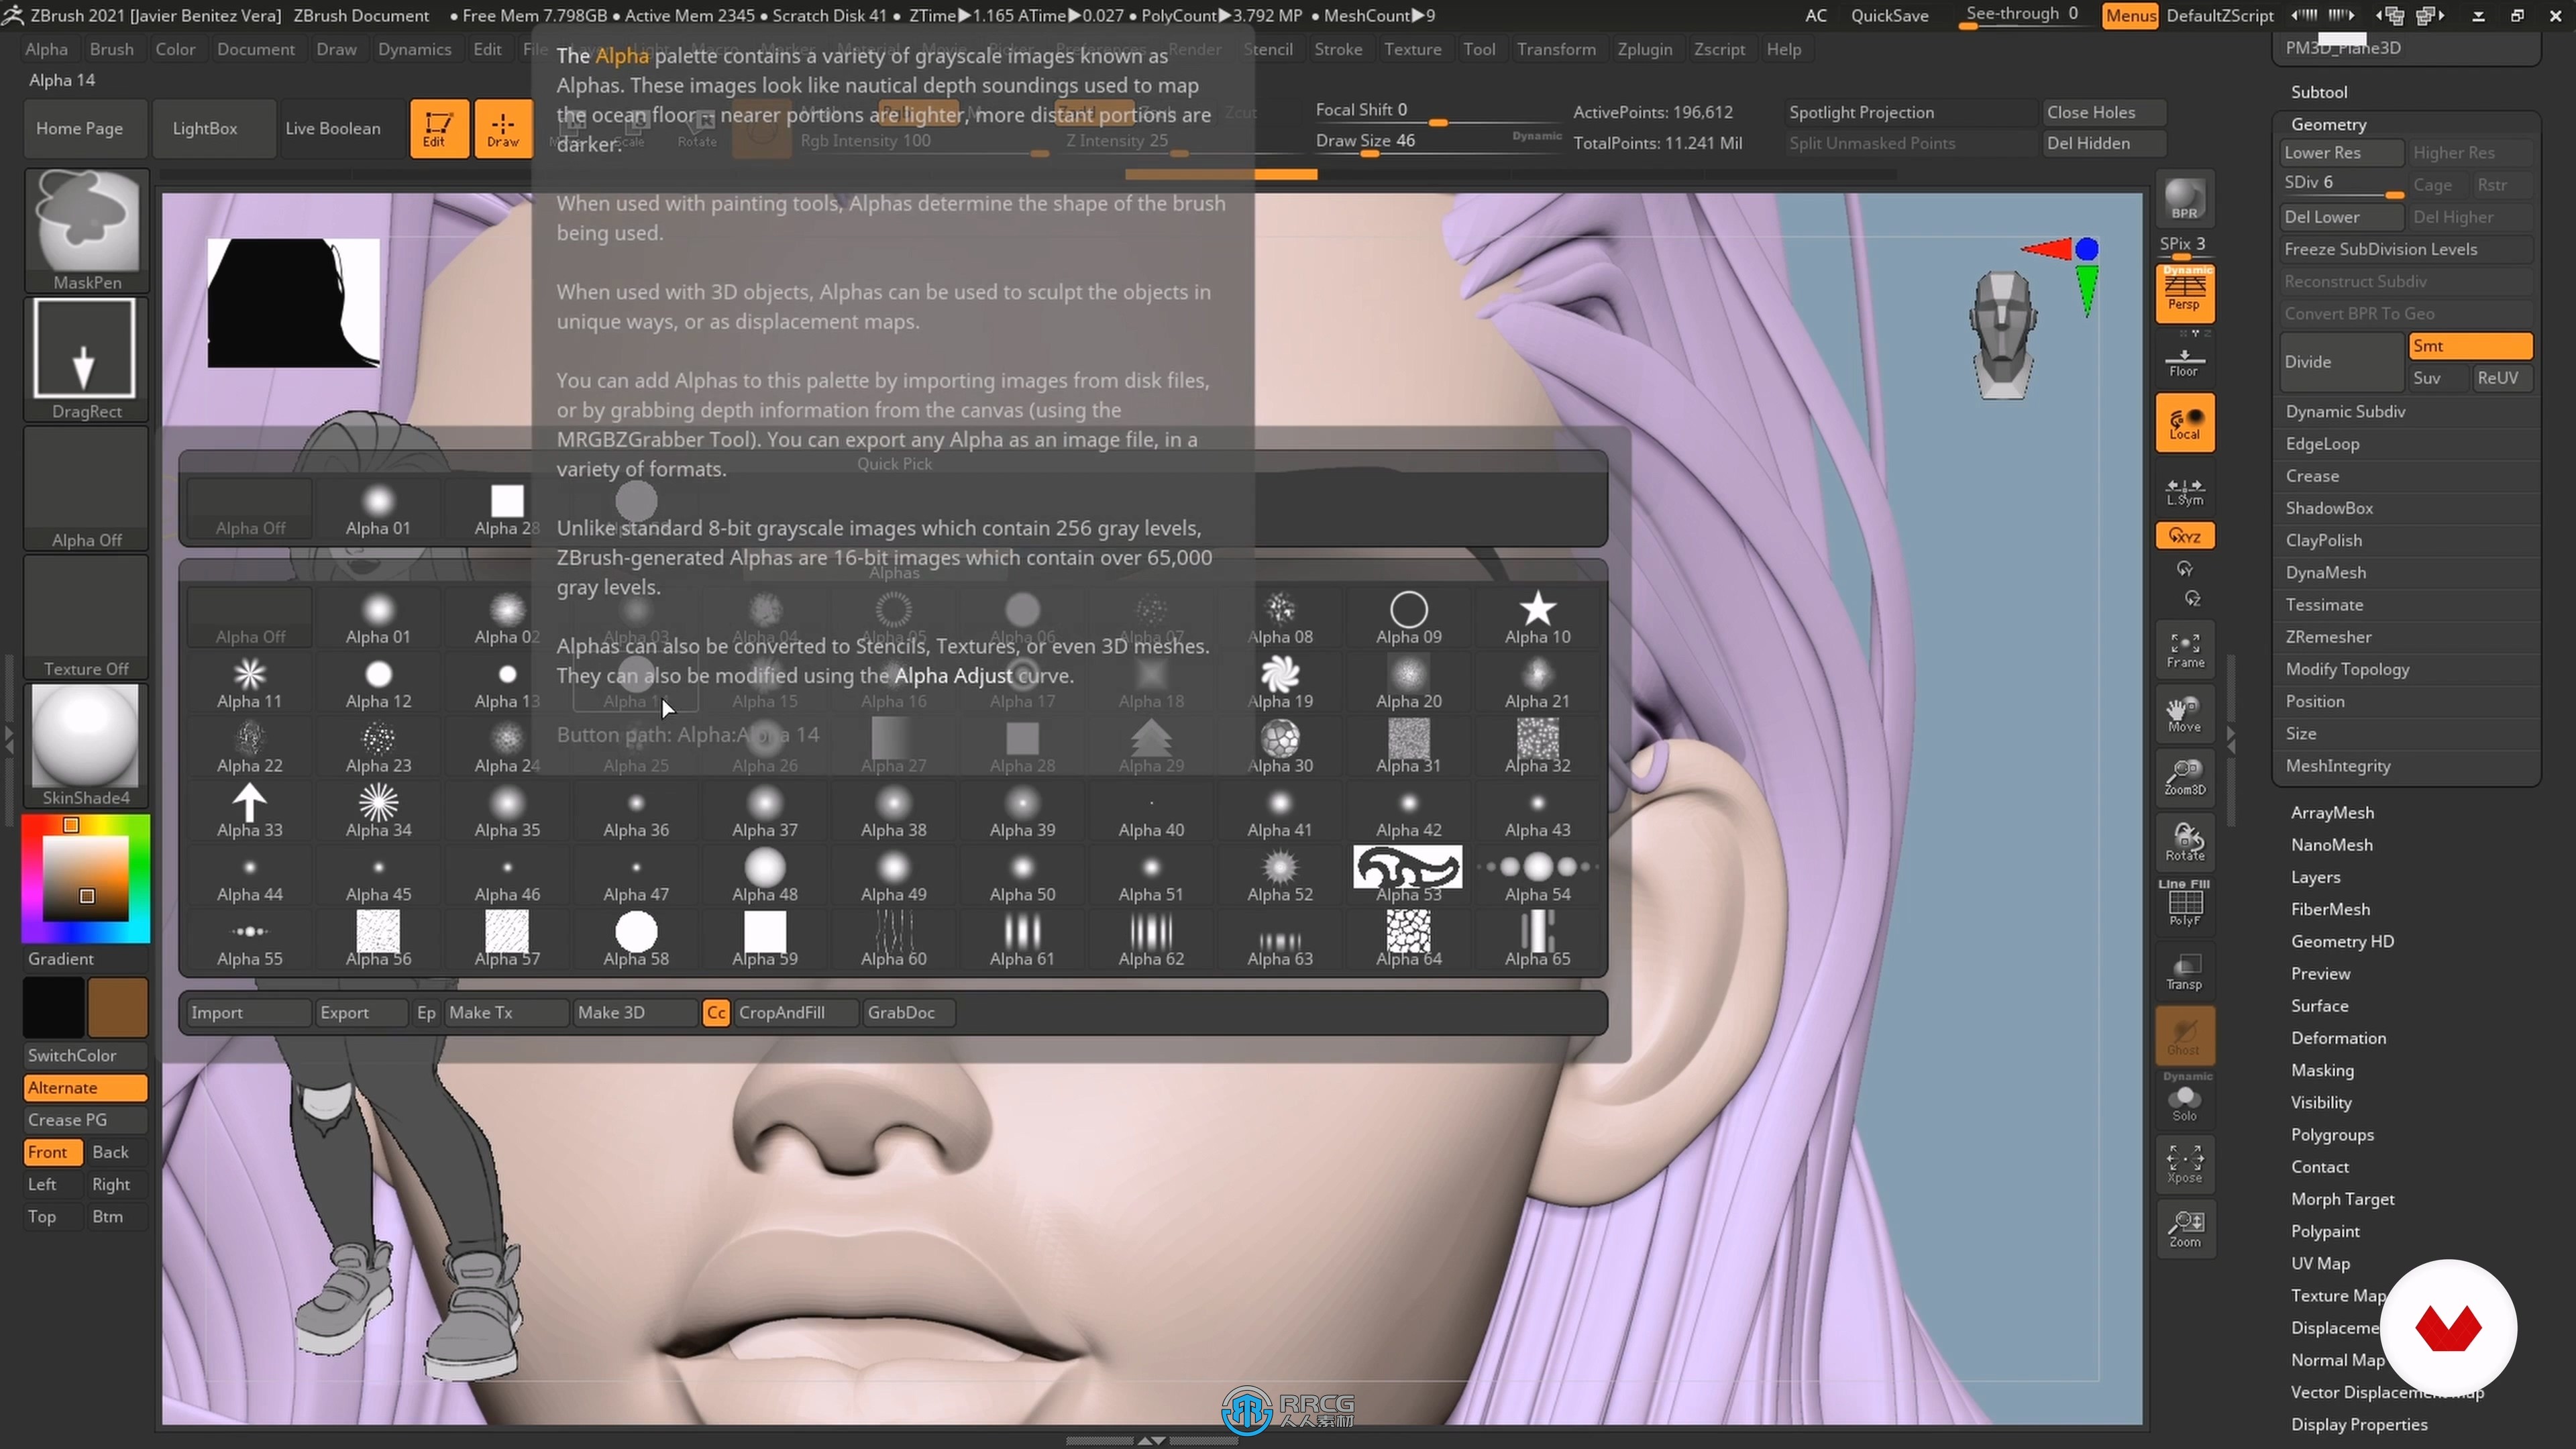Click the BPR render icon
This screenshot has width=2576, height=1449.
tap(2185, 199)
